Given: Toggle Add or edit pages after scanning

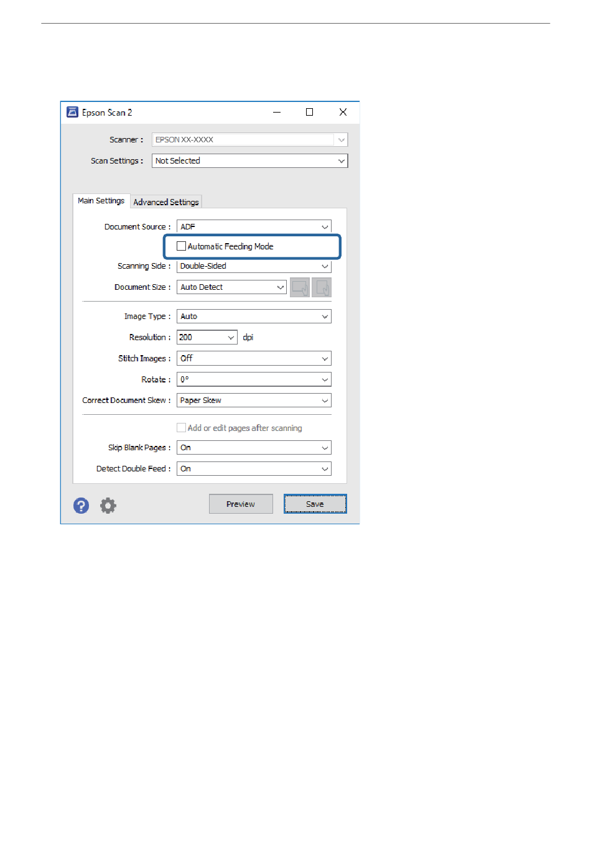Looking at the screenshot, I should 181,428.
